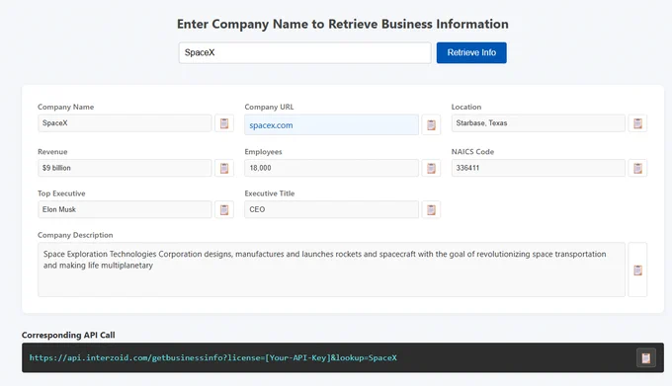This screenshot has height=386, width=672.
Task: Click the Enter Company Name page heading
Action: tap(343, 24)
